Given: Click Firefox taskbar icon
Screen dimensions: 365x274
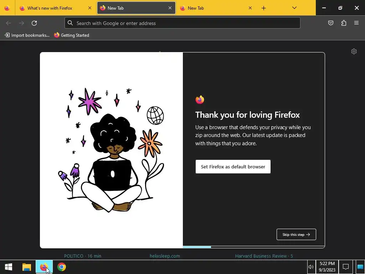Looking at the screenshot, I should tap(44, 267).
